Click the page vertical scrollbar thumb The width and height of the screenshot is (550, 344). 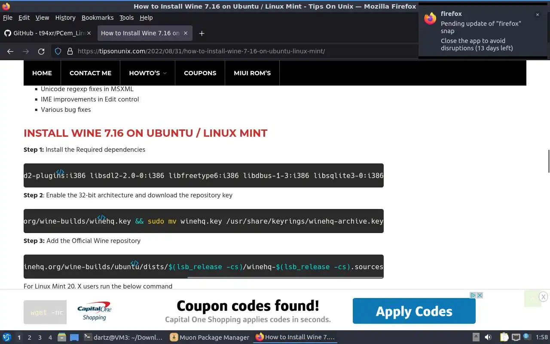point(548,161)
